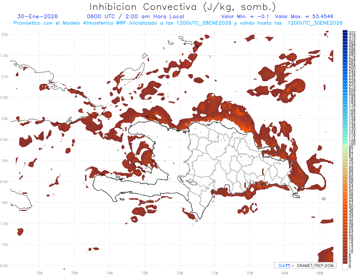This screenshot has height=277, width=359.
Task: Click the '70W' longitude label
Action: [x=250, y=273]
